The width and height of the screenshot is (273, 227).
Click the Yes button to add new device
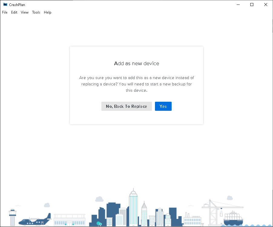[163, 106]
